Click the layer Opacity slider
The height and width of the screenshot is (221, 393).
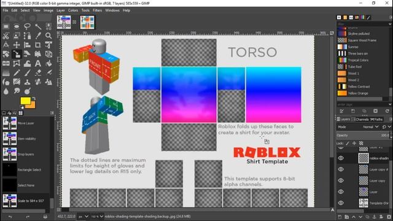[x=363, y=135]
